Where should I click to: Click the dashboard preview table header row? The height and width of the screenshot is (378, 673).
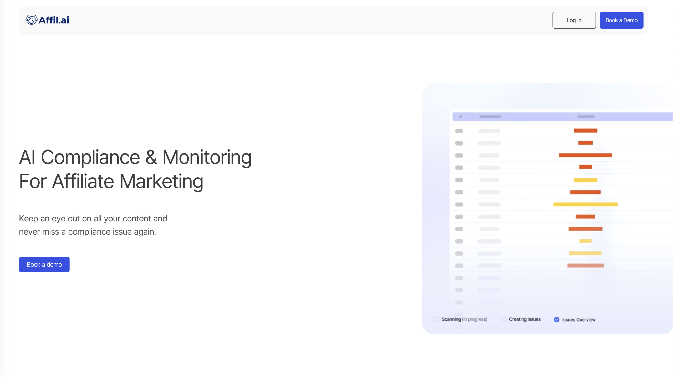coord(563,116)
